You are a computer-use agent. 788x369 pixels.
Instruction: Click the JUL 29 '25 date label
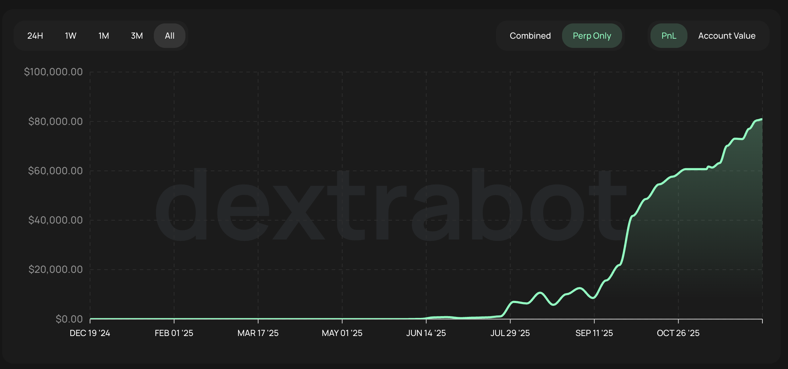(x=511, y=333)
